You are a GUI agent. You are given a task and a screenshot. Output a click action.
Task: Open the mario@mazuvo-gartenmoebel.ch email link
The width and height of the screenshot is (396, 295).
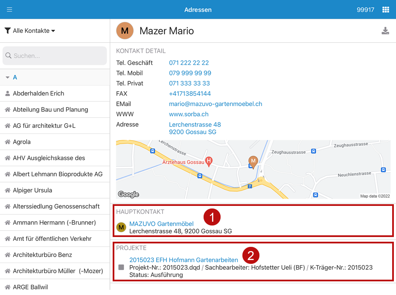pyautogui.click(x=215, y=104)
